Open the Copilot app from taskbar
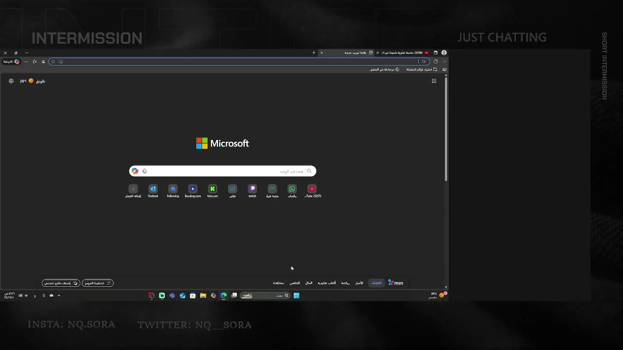 (x=213, y=296)
